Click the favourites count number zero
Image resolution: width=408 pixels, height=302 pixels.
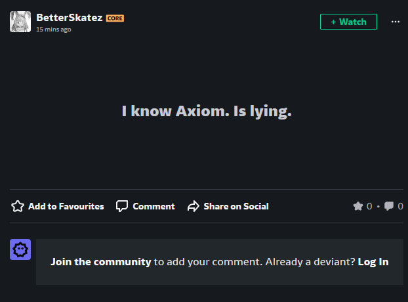(x=369, y=206)
